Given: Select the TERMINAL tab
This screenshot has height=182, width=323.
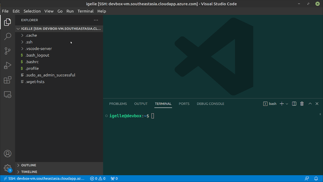Looking at the screenshot, I should [163, 104].
